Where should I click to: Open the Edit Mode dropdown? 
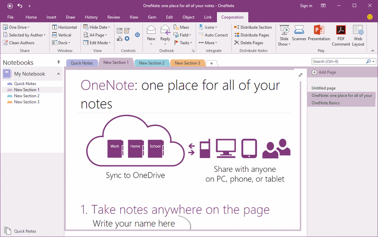[x=97, y=43]
